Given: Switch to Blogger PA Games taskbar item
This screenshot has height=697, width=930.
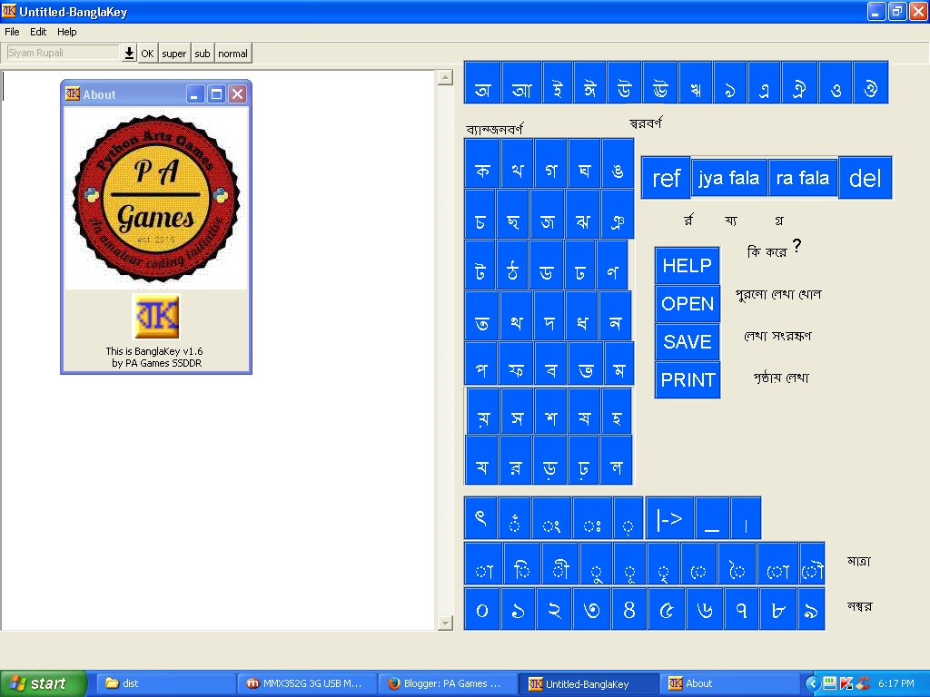Looking at the screenshot, I should (448, 683).
